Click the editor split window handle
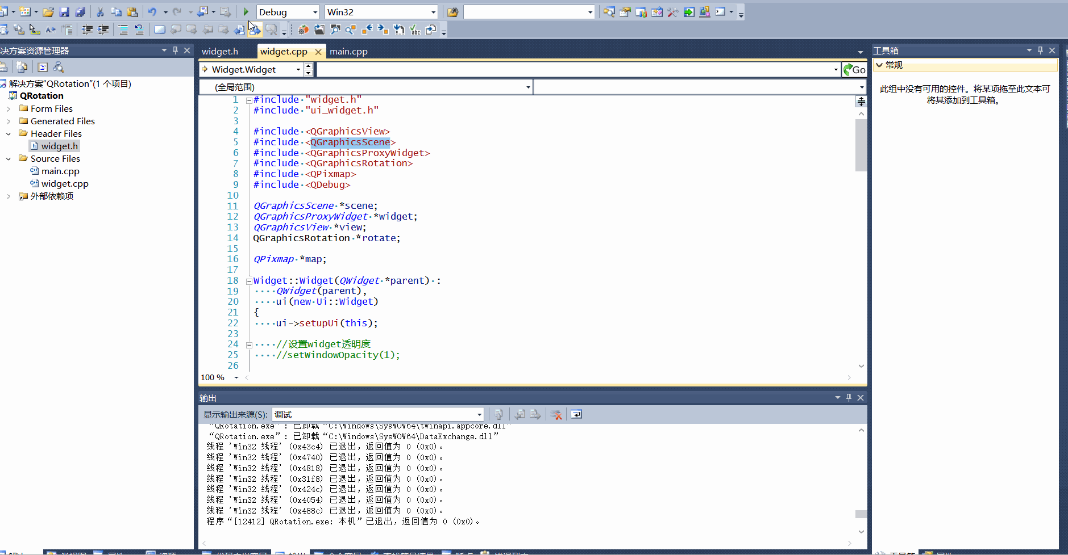 point(861,101)
